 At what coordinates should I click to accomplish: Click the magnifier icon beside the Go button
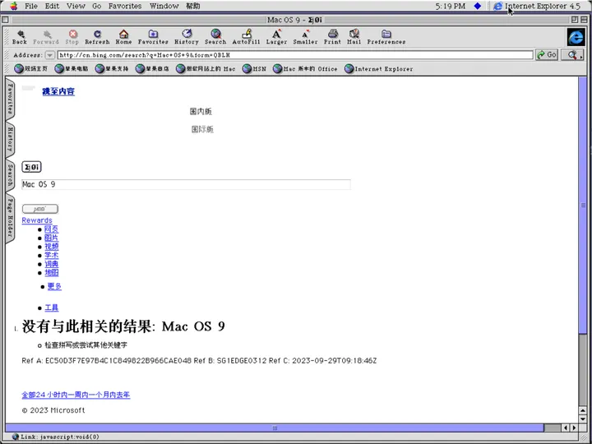[573, 55]
